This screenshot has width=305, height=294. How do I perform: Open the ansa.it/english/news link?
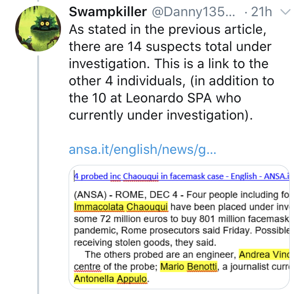142,150
